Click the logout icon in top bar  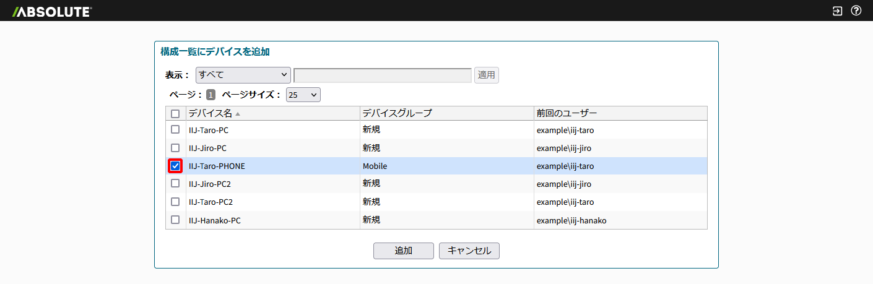[x=838, y=11]
